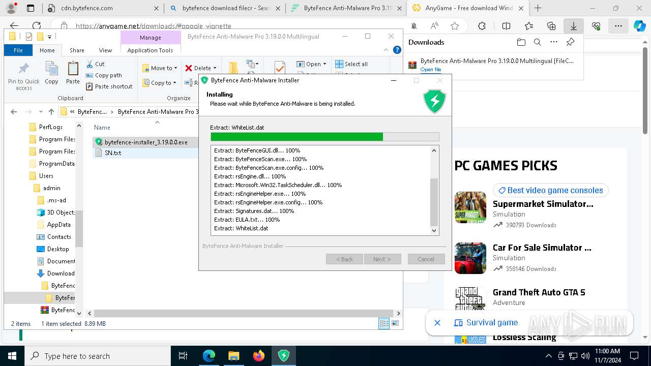The height and width of the screenshot is (366, 651).
Task: Close the Survival game ad with X
Action: coord(437,323)
